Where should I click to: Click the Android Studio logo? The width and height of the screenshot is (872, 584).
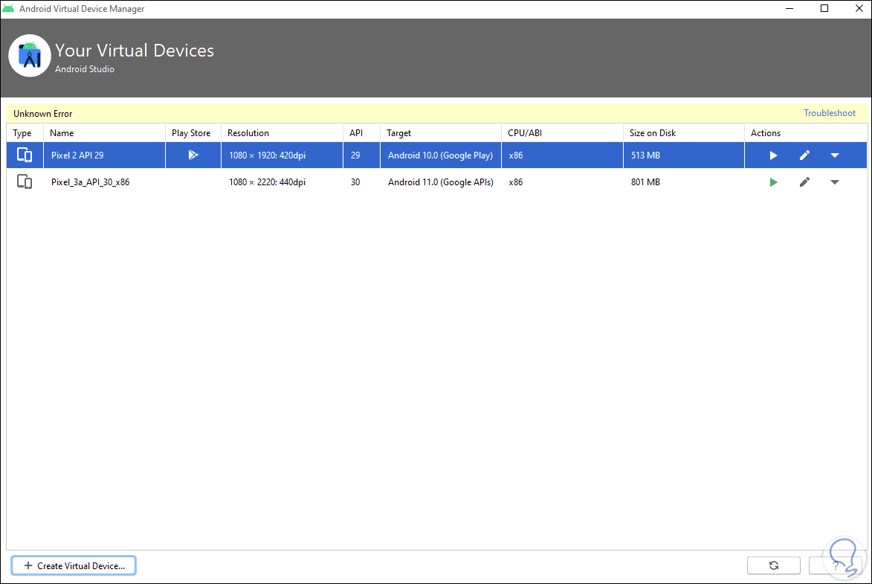pyautogui.click(x=30, y=56)
